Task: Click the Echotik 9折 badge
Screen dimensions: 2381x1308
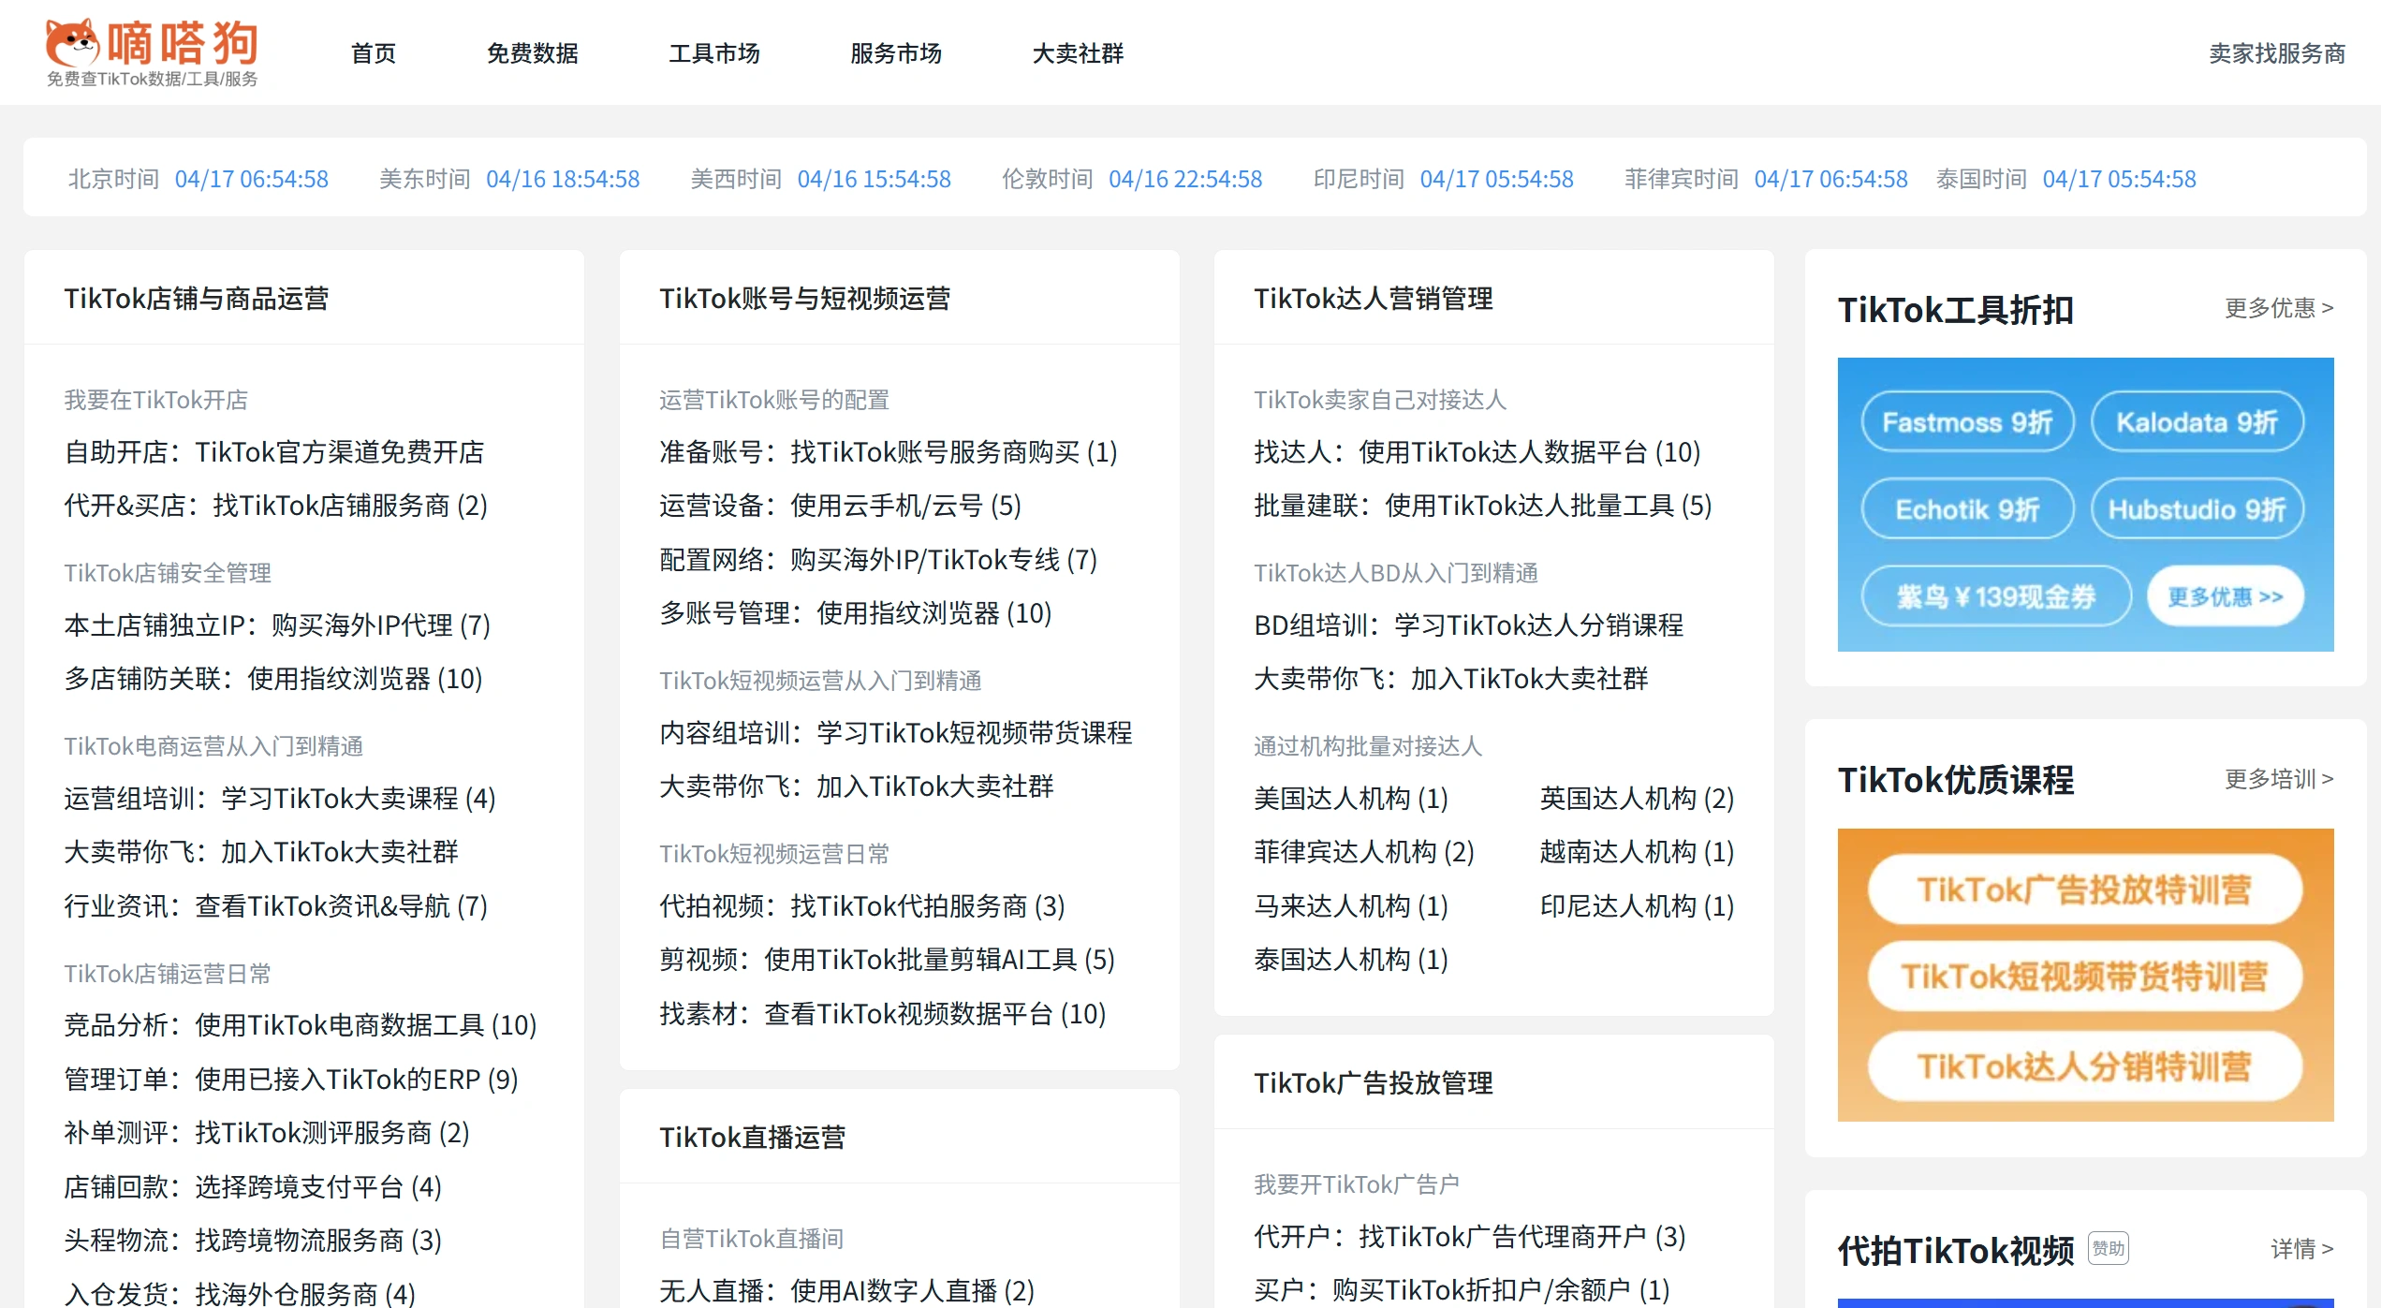Action: (x=1966, y=509)
